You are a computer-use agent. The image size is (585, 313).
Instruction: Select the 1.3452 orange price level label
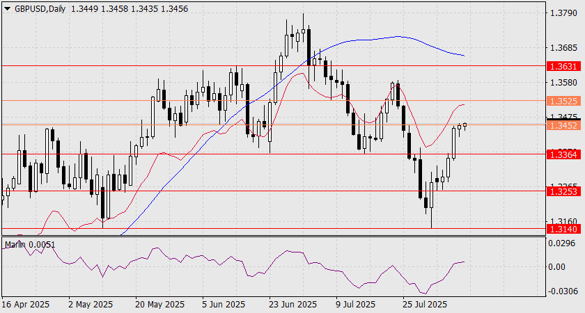[563, 126]
